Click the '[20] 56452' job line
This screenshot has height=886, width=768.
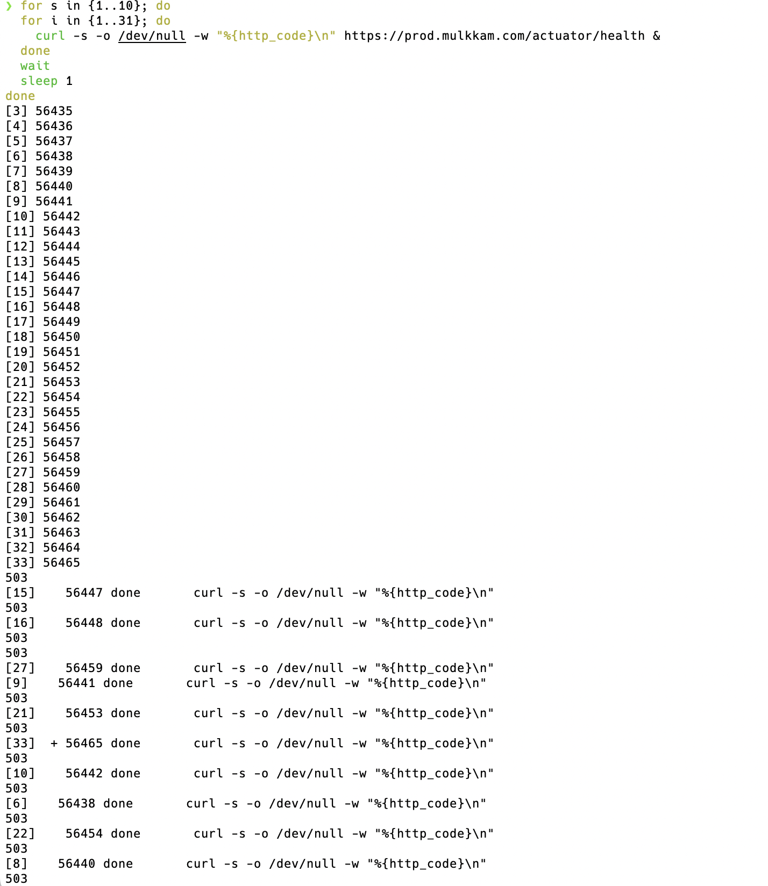point(42,367)
